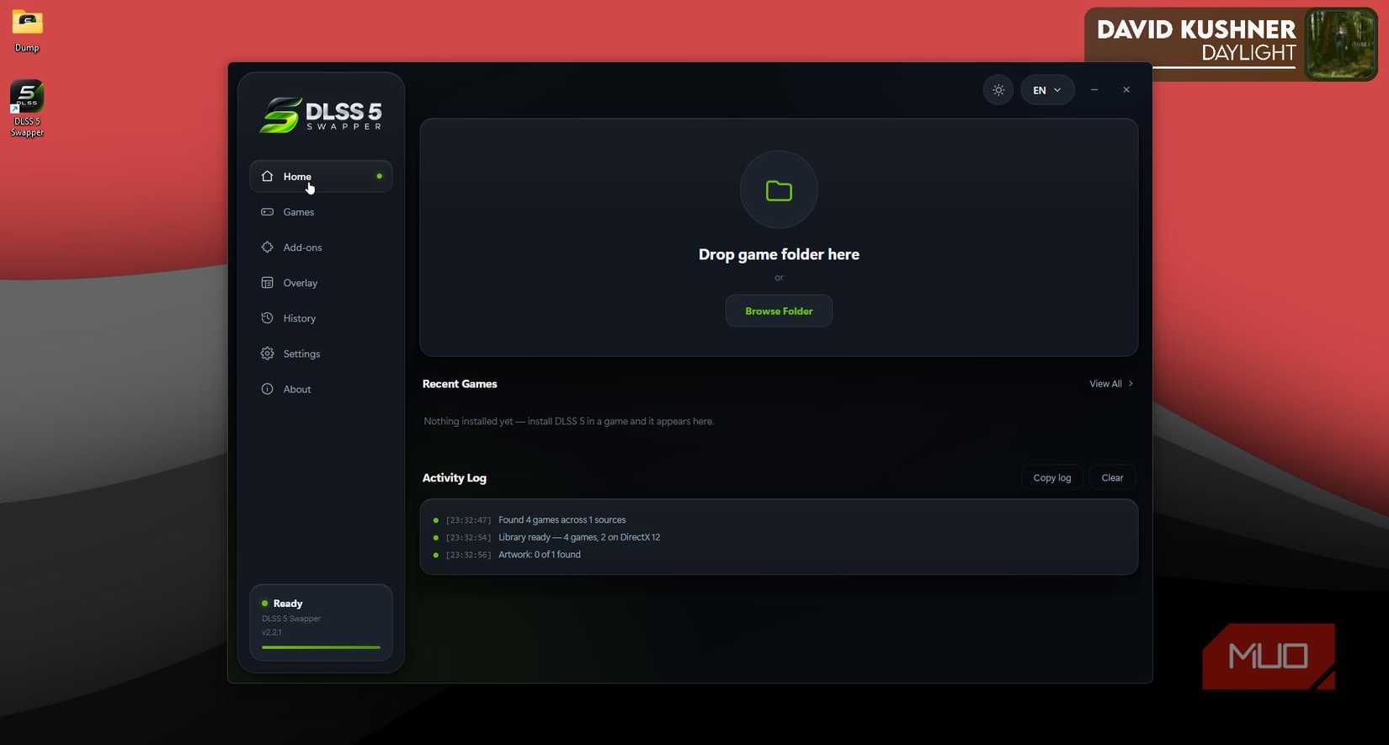Viewport: 1389px width, 745px height.
Task: Open the About section
Action: coord(321,389)
